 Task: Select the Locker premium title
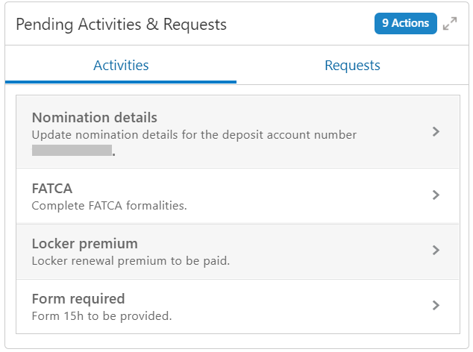pos(84,244)
